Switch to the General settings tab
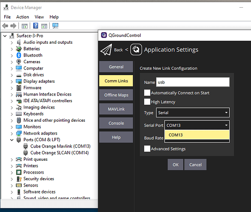Viewport: 251px width, 212px height. point(116,67)
